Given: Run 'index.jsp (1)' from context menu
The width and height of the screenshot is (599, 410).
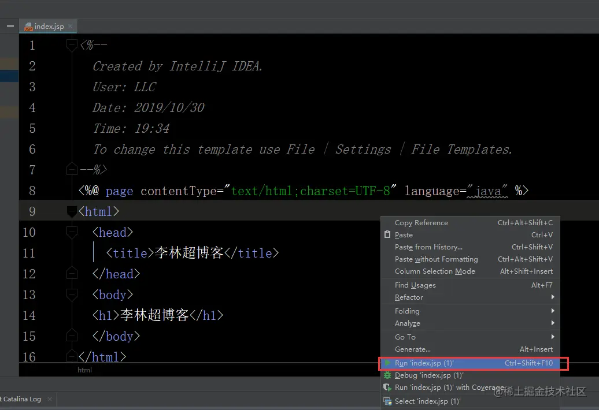Looking at the screenshot, I should pyautogui.click(x=470, y=363).
